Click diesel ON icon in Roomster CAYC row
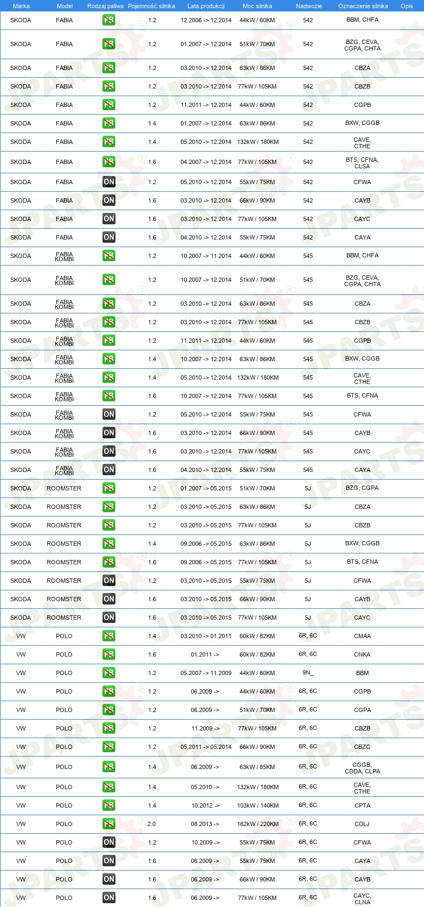Screen dimensions: 424x907 [x=109, y=618]
